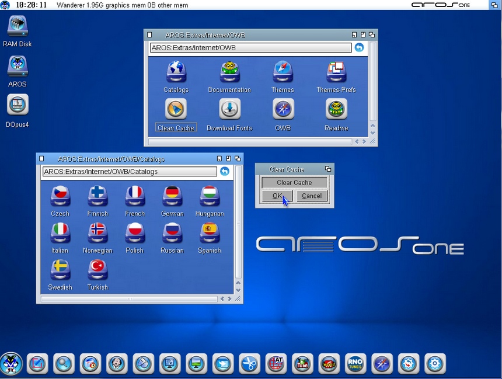This screenshot has height=379, width=502.
Task: Select the German catalog icon
Action: (172, 196)
